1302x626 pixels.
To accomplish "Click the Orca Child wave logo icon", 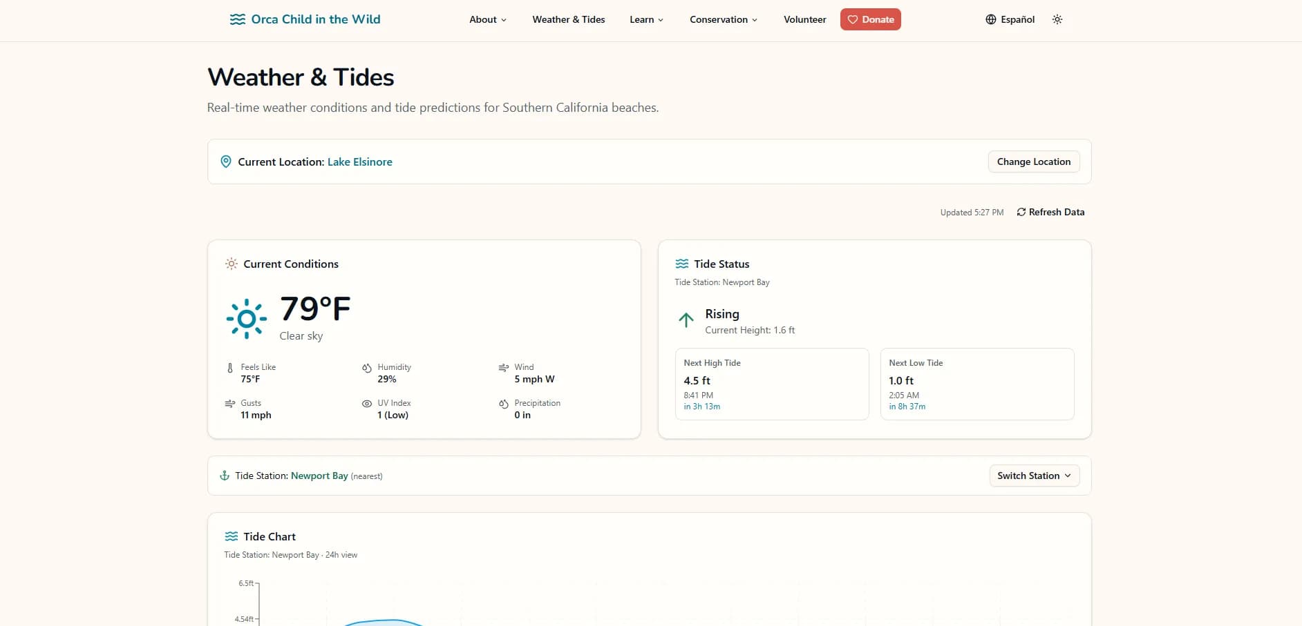I will 237,19.
